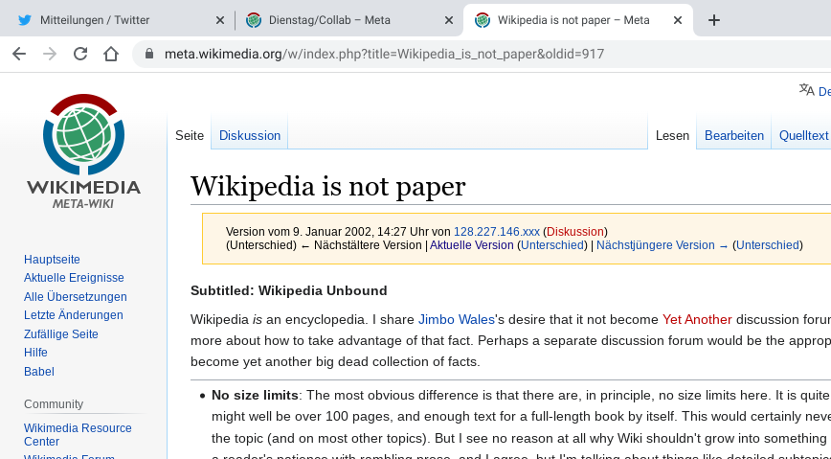
Task: Open the browser home page icon
Action: pos(111,54)
